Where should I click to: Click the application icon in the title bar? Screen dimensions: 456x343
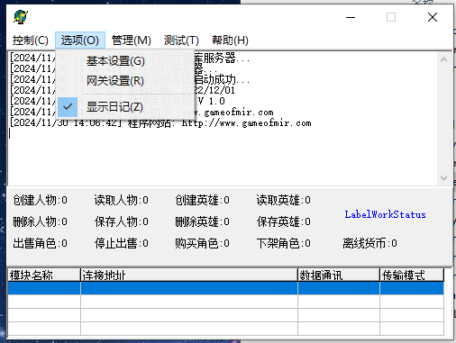21,17
